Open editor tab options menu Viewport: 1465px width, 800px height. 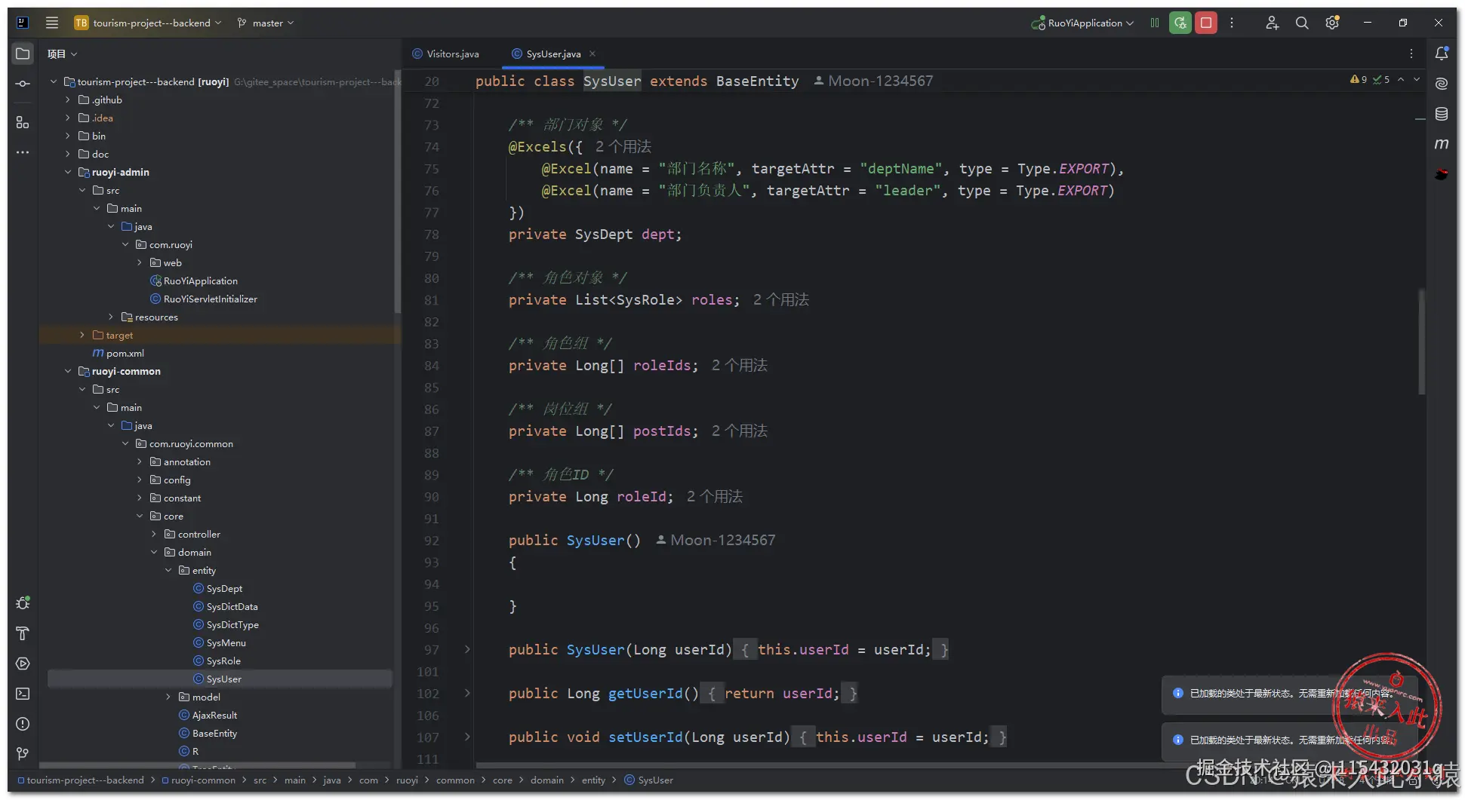tap(1411, 54)
